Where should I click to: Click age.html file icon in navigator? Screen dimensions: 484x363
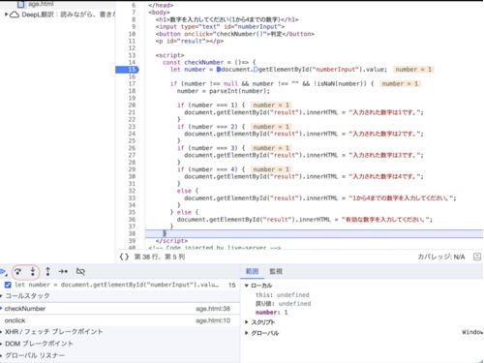click(20, 4)
